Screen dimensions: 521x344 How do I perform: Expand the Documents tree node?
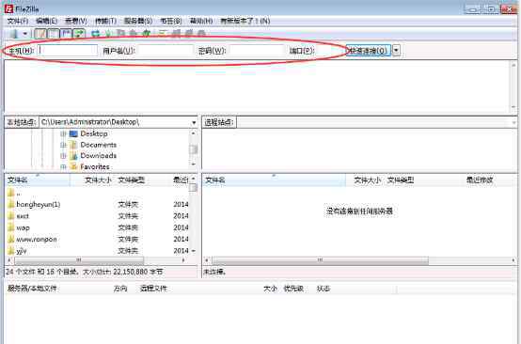[63, 145]
